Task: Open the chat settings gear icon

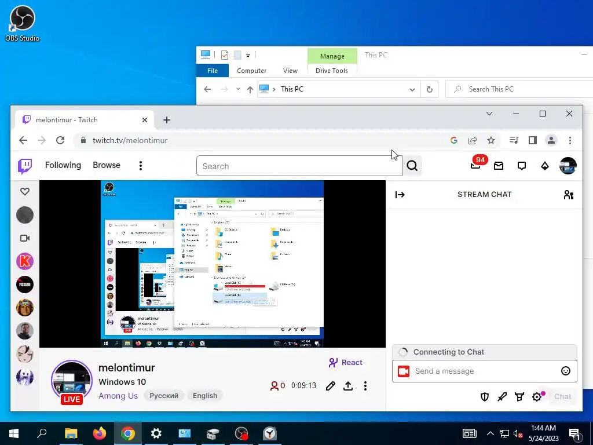Action: (x=537, y=396)
